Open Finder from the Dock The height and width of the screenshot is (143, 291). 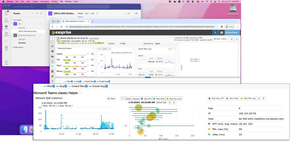tap(24, 129)
